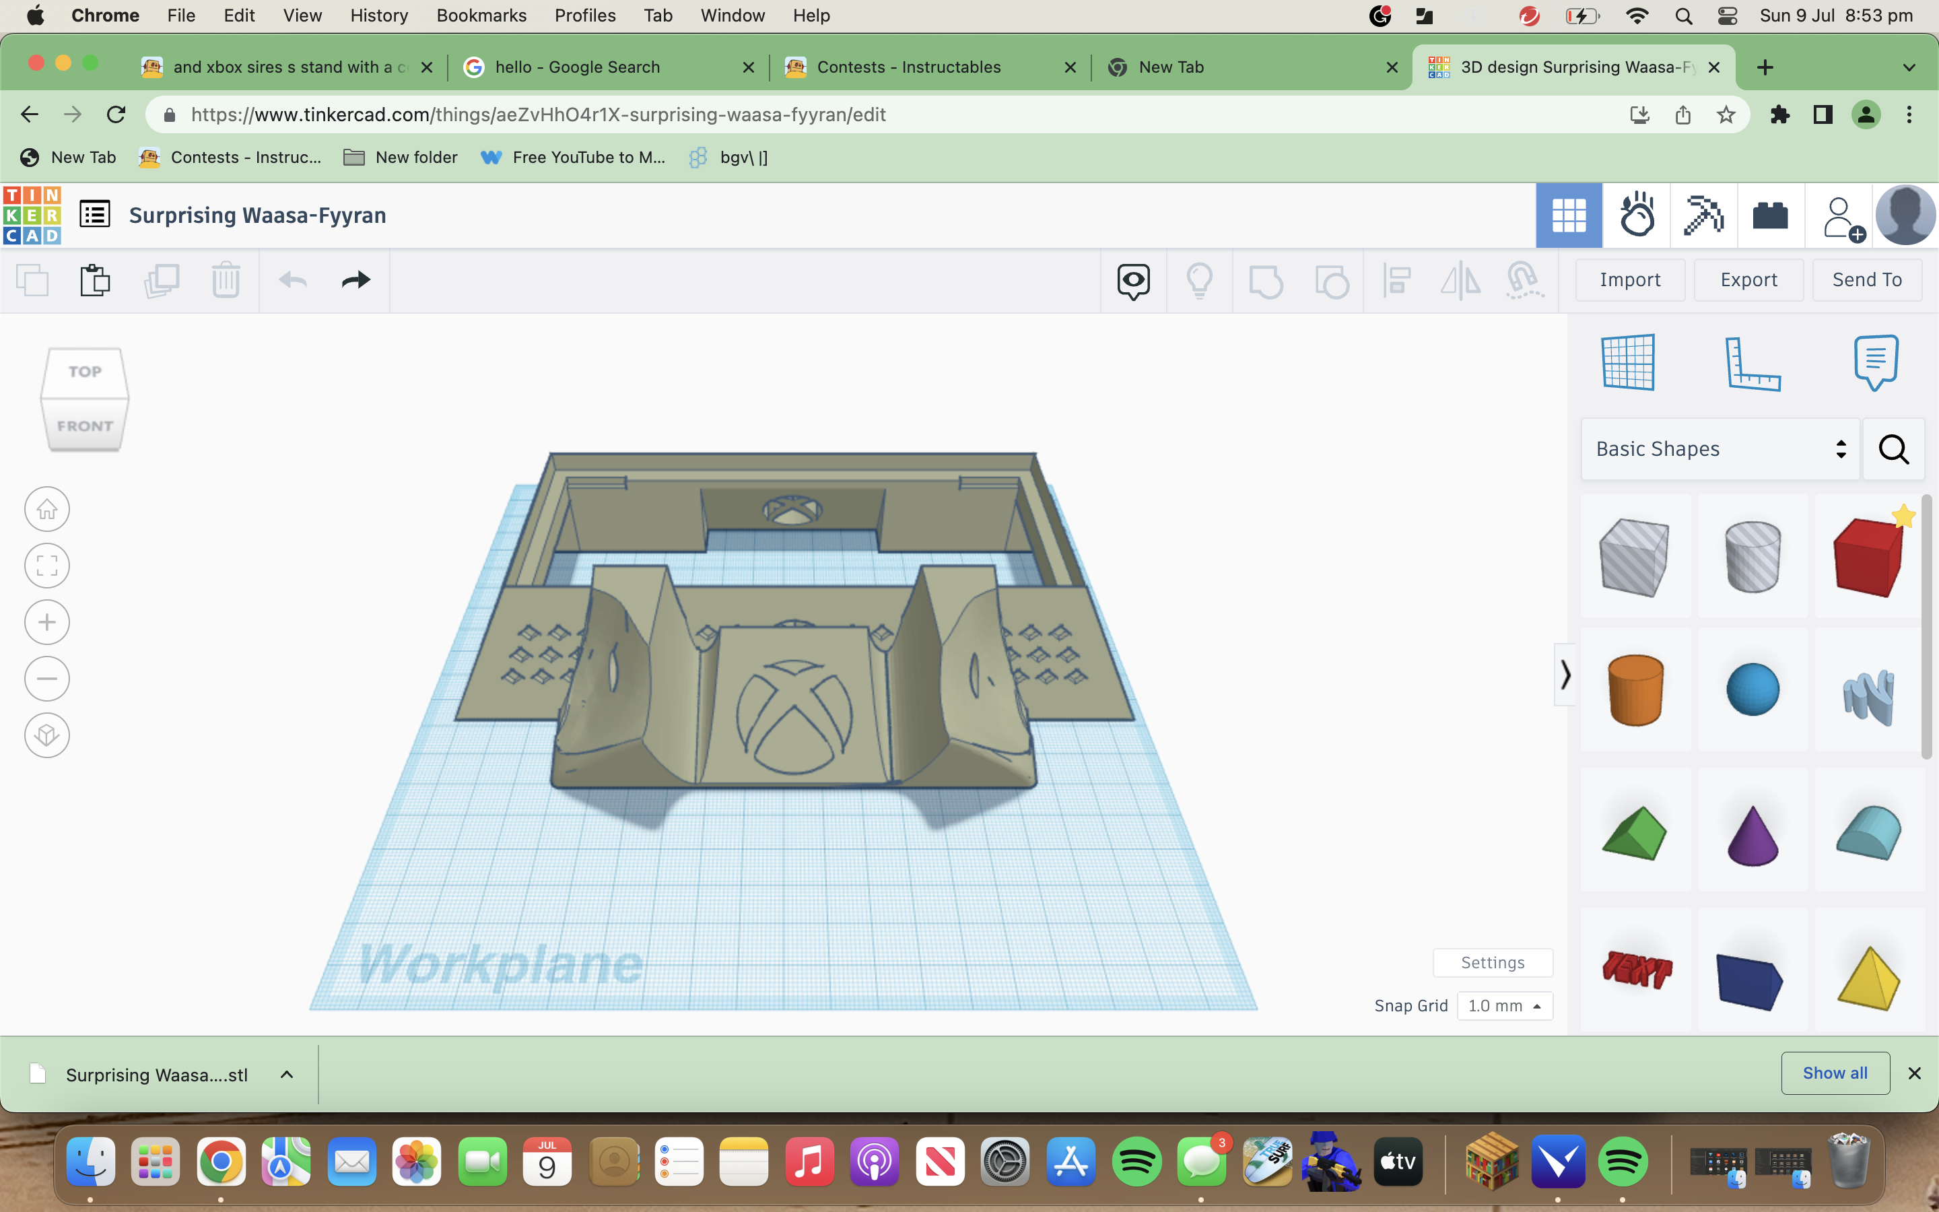Select the striped Box hole shape

point(1635,556)
